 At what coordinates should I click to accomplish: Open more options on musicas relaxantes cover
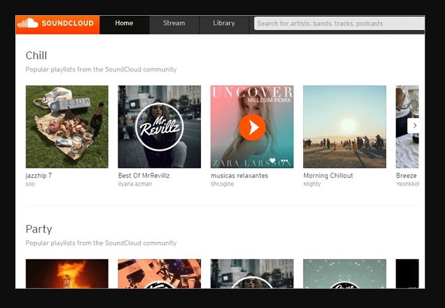click(x=284, y=160)
